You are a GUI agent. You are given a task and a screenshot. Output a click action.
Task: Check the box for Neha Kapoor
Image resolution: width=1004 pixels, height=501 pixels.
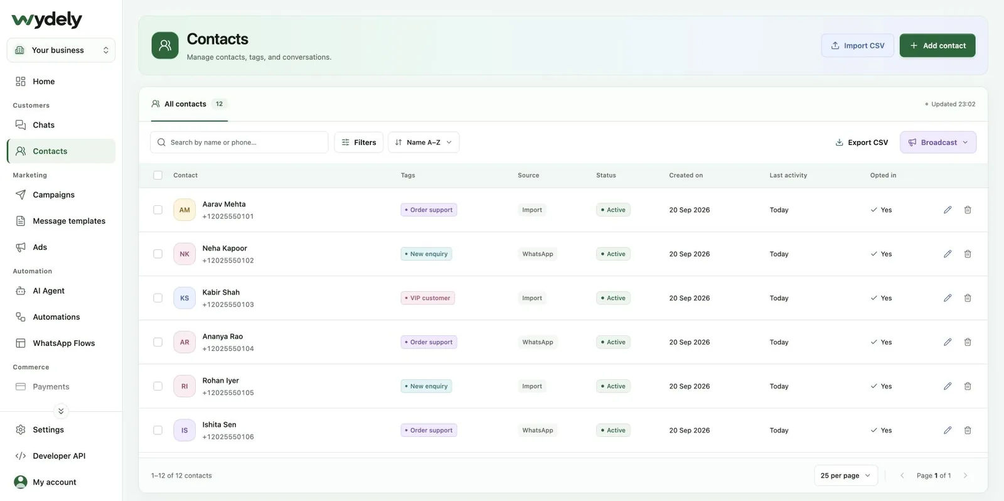point(158,254)
